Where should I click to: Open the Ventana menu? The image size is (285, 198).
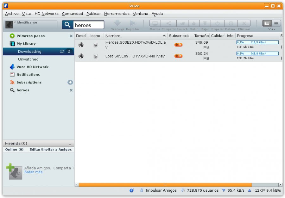coord(140,14)
